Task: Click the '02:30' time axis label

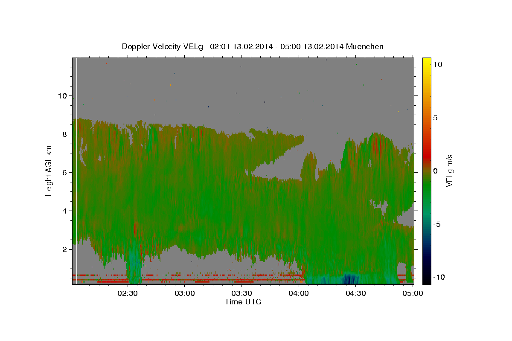Action: [x=128, y=293]
